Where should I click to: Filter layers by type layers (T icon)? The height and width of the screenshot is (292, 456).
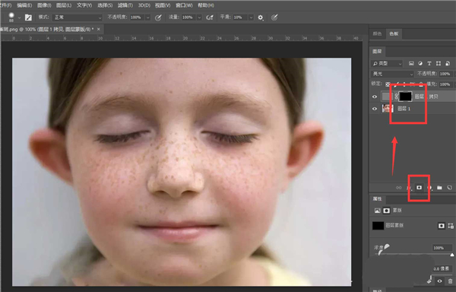pyautogui.click(x=429, y=63)
